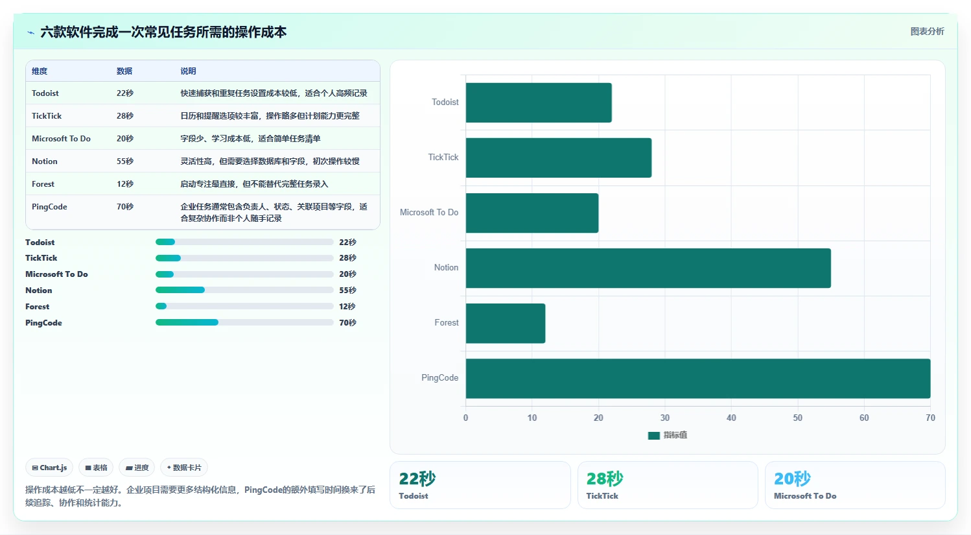Viewport: 971px width, 535px height.
Task: Click the Microsoft To Do progress bar
Action: pyautogui.click(x=244, y=274)
